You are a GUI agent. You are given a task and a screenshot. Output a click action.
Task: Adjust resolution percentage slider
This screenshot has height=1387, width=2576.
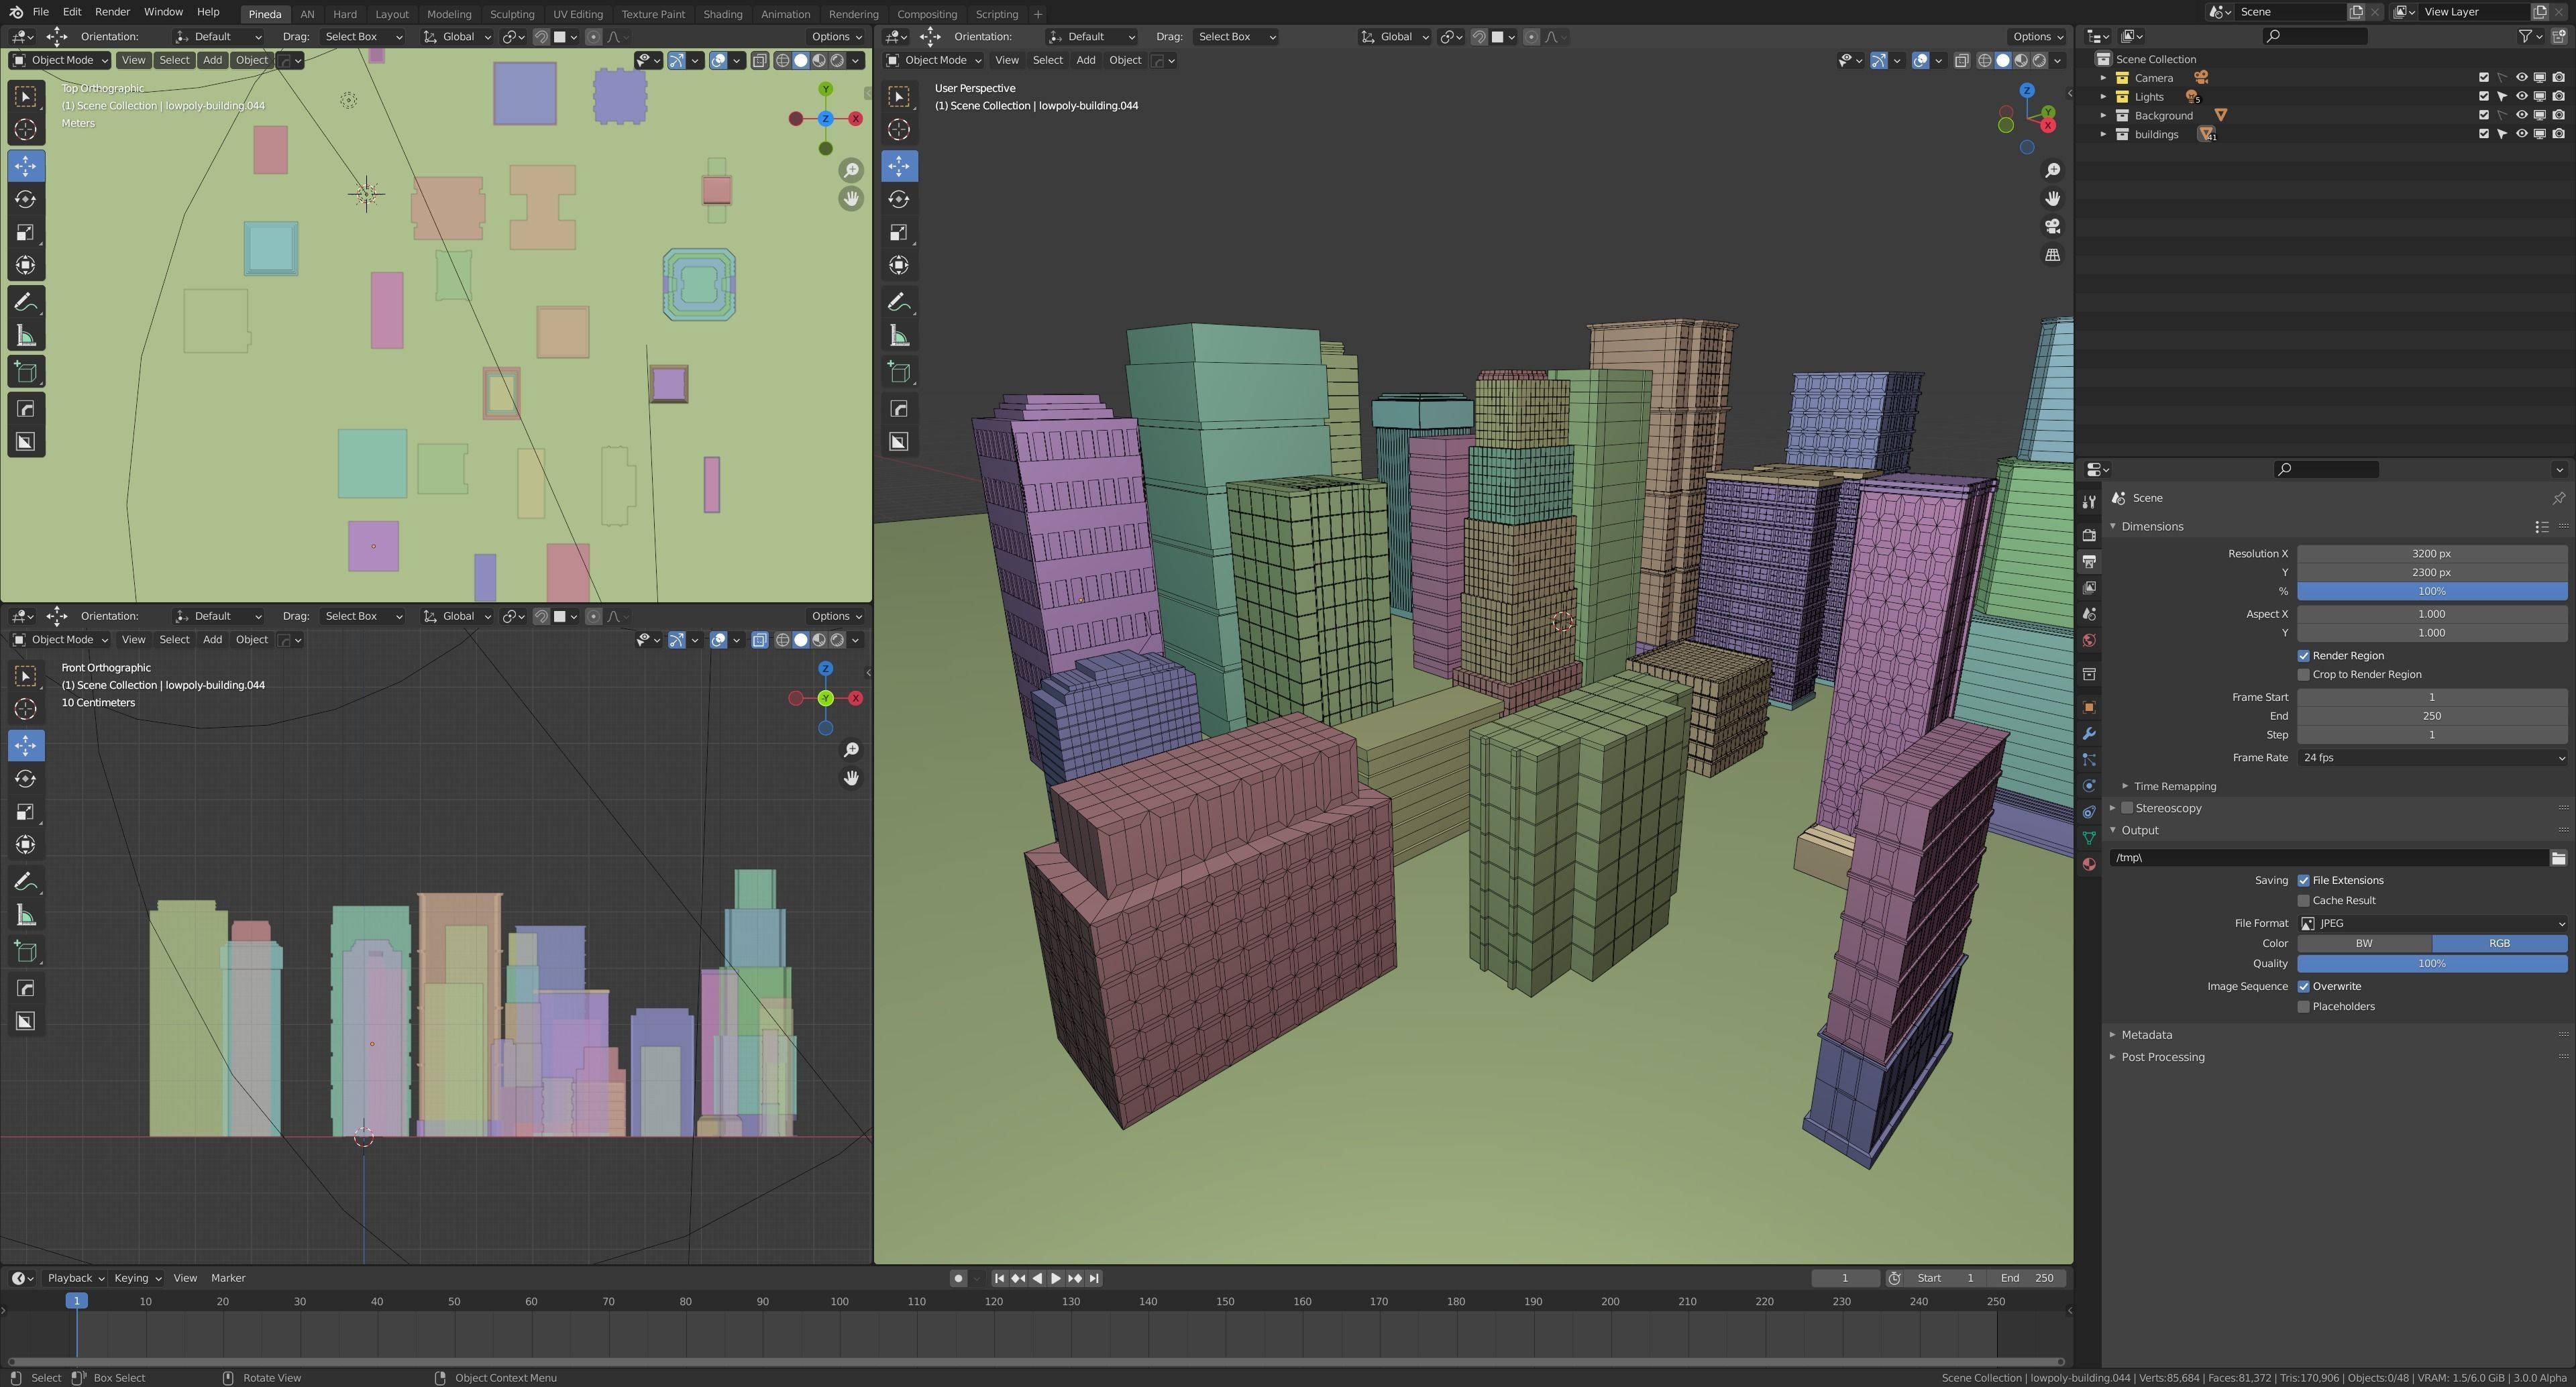[x=2431, y=592]
